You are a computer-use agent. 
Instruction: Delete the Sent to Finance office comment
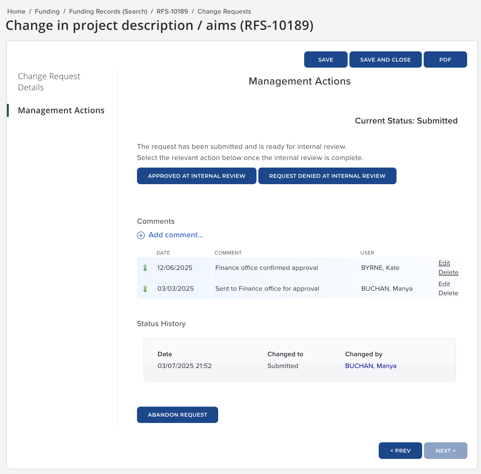448,293
